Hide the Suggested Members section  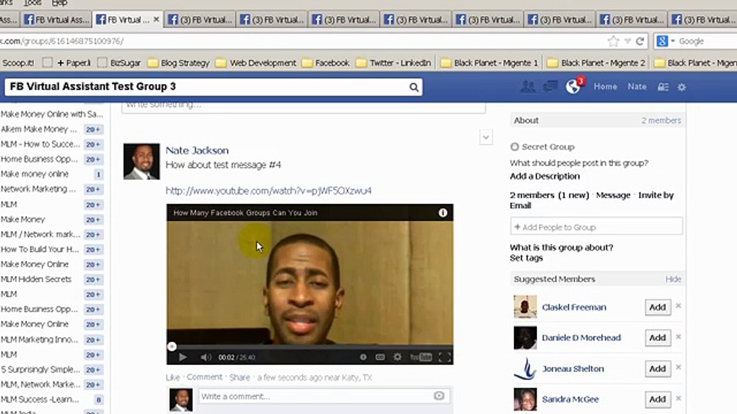coord(673,279)
